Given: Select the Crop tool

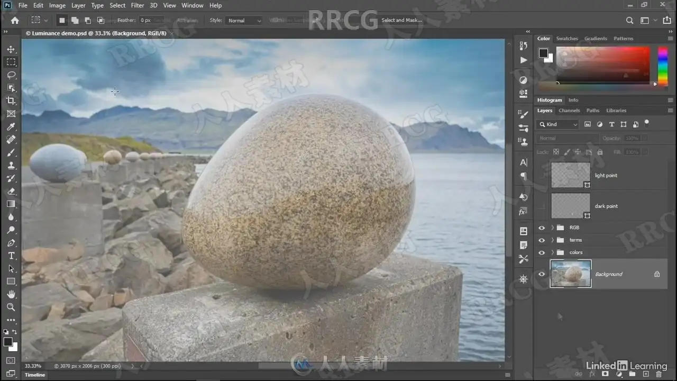Looking at the screenshot, I should [x=11, y=101].
